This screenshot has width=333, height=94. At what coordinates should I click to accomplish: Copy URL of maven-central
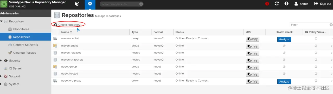click(x=253, y=39)
